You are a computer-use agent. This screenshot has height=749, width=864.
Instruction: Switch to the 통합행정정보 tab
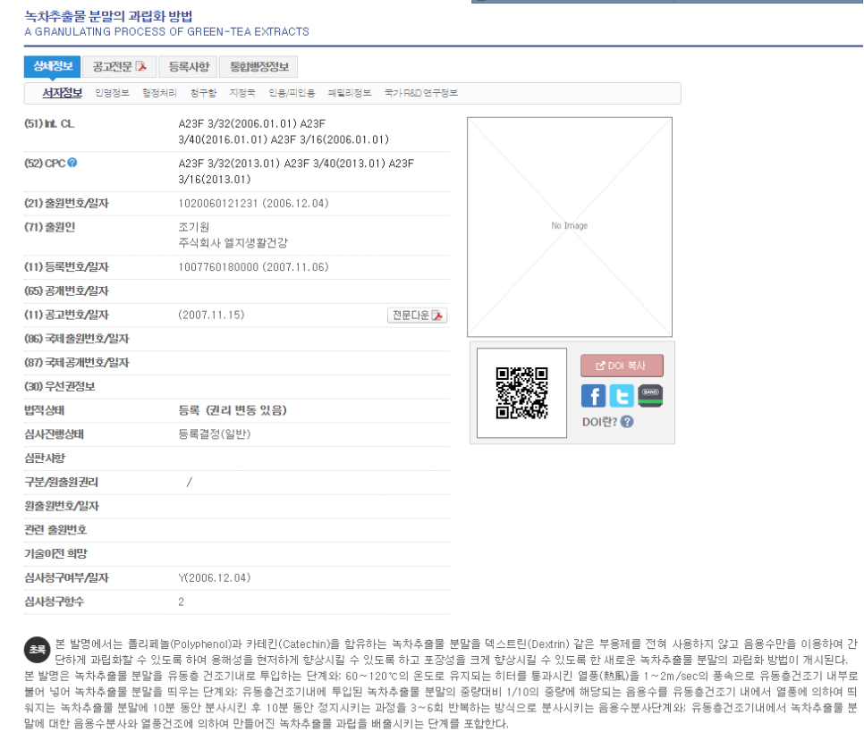tap(259, 67)
